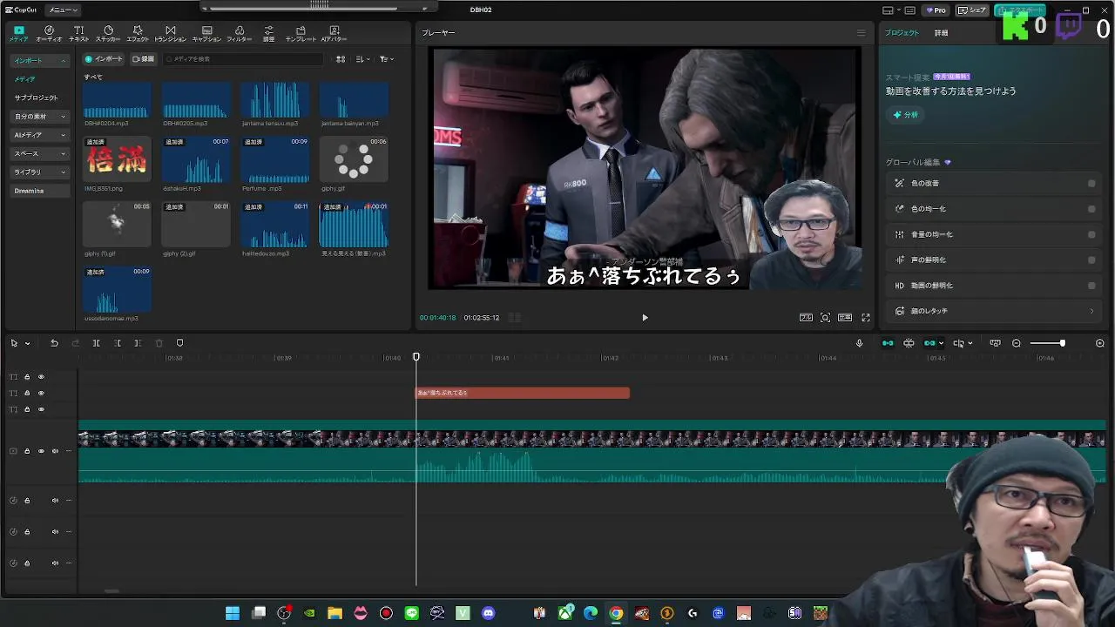
Task: Toggle the 音量の均一化 switch
Action: coord(1091,234)
